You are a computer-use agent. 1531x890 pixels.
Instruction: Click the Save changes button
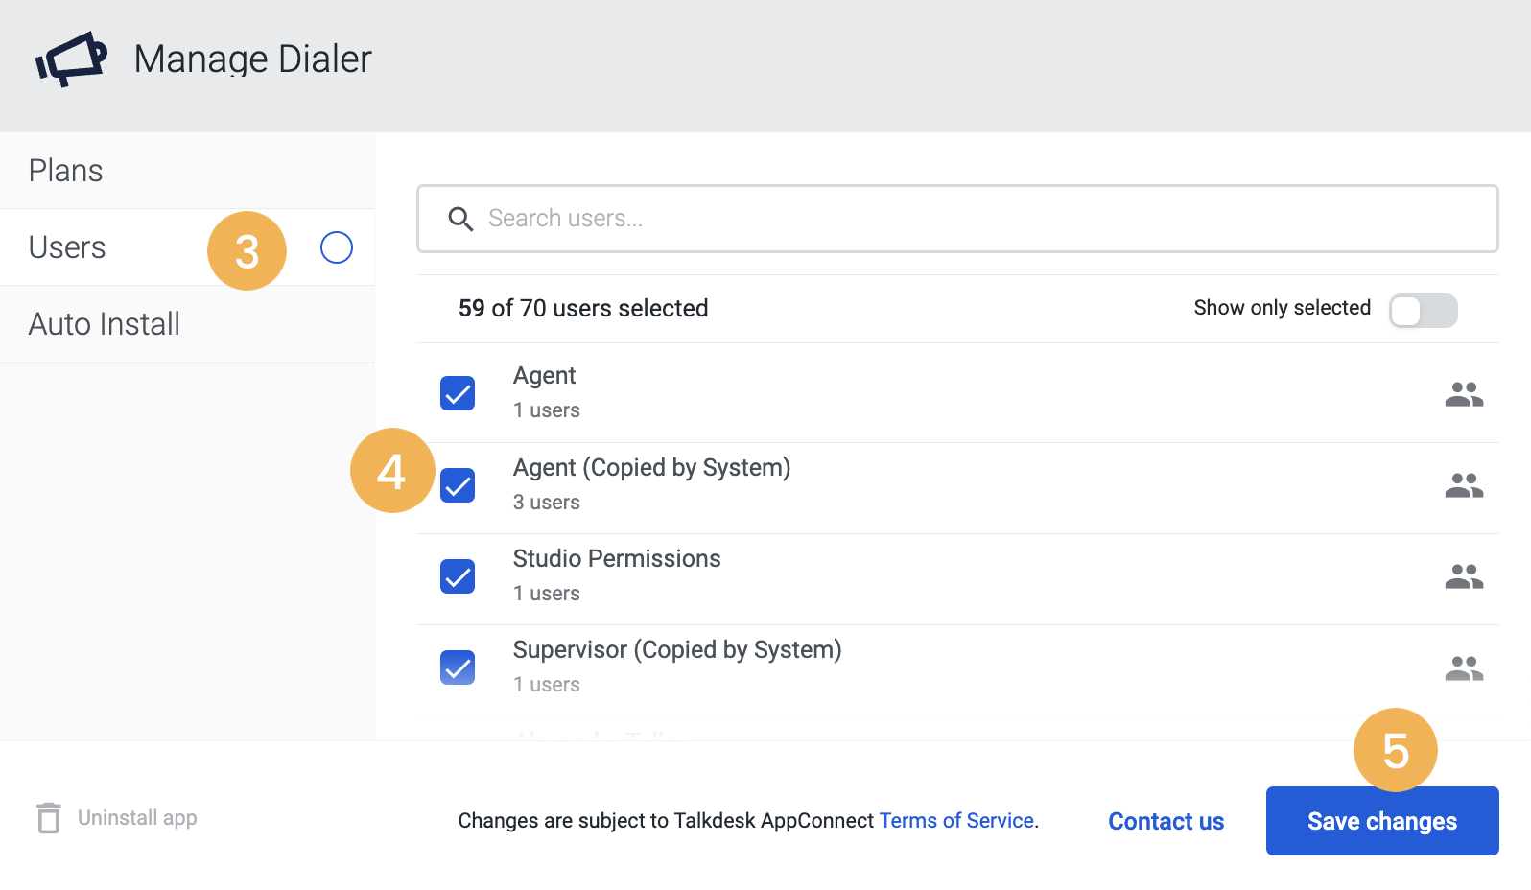[1382, 821]
